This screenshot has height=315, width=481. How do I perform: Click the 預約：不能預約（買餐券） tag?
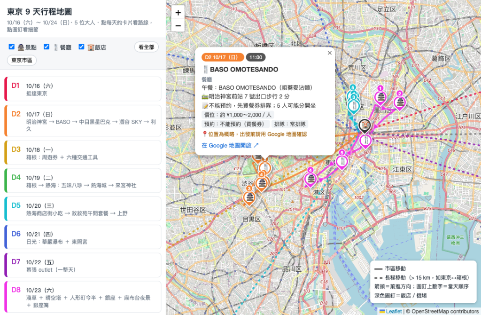click(x=236, y=124)
